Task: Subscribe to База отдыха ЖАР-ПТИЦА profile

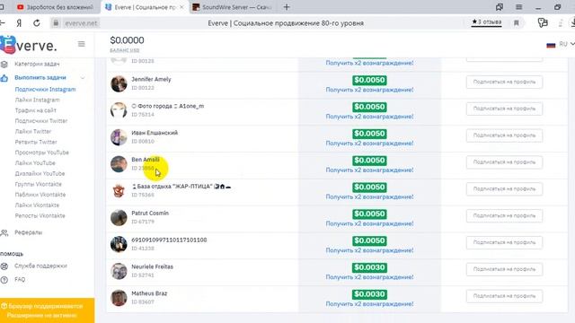Action: pos(504,189)
